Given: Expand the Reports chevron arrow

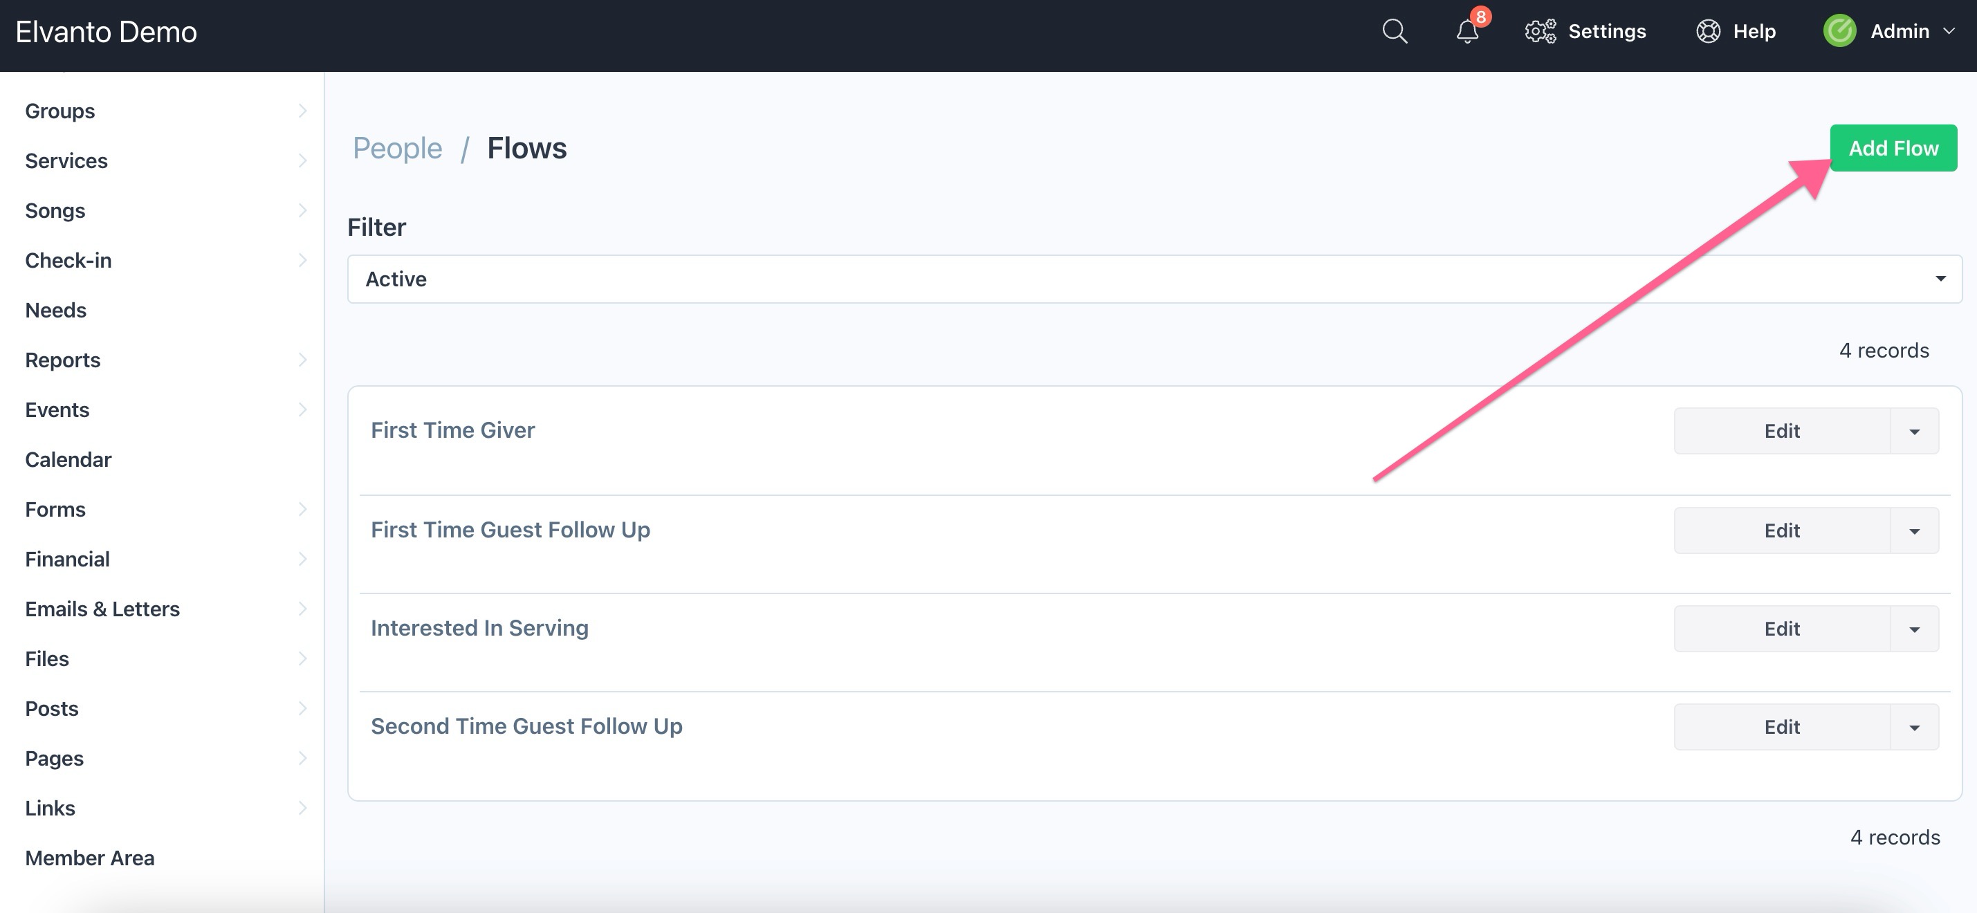Looking at the screenshot, I should click(302, 360).
